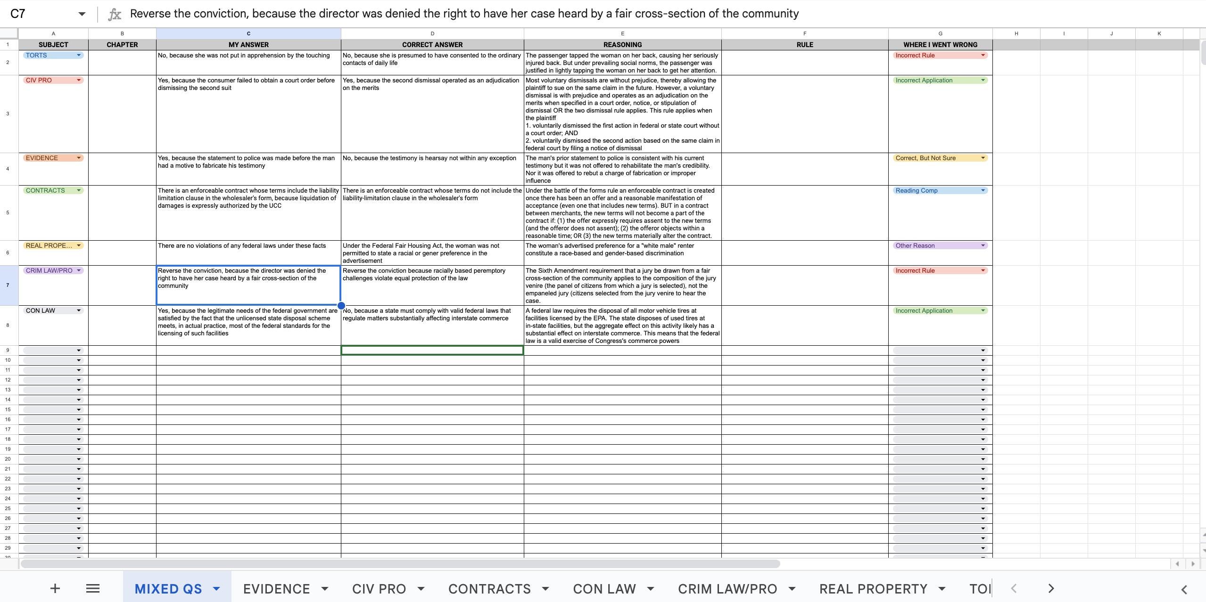Expand the TORTS subject dropdown
This screenshot has width=1206, height=602.
79,55
